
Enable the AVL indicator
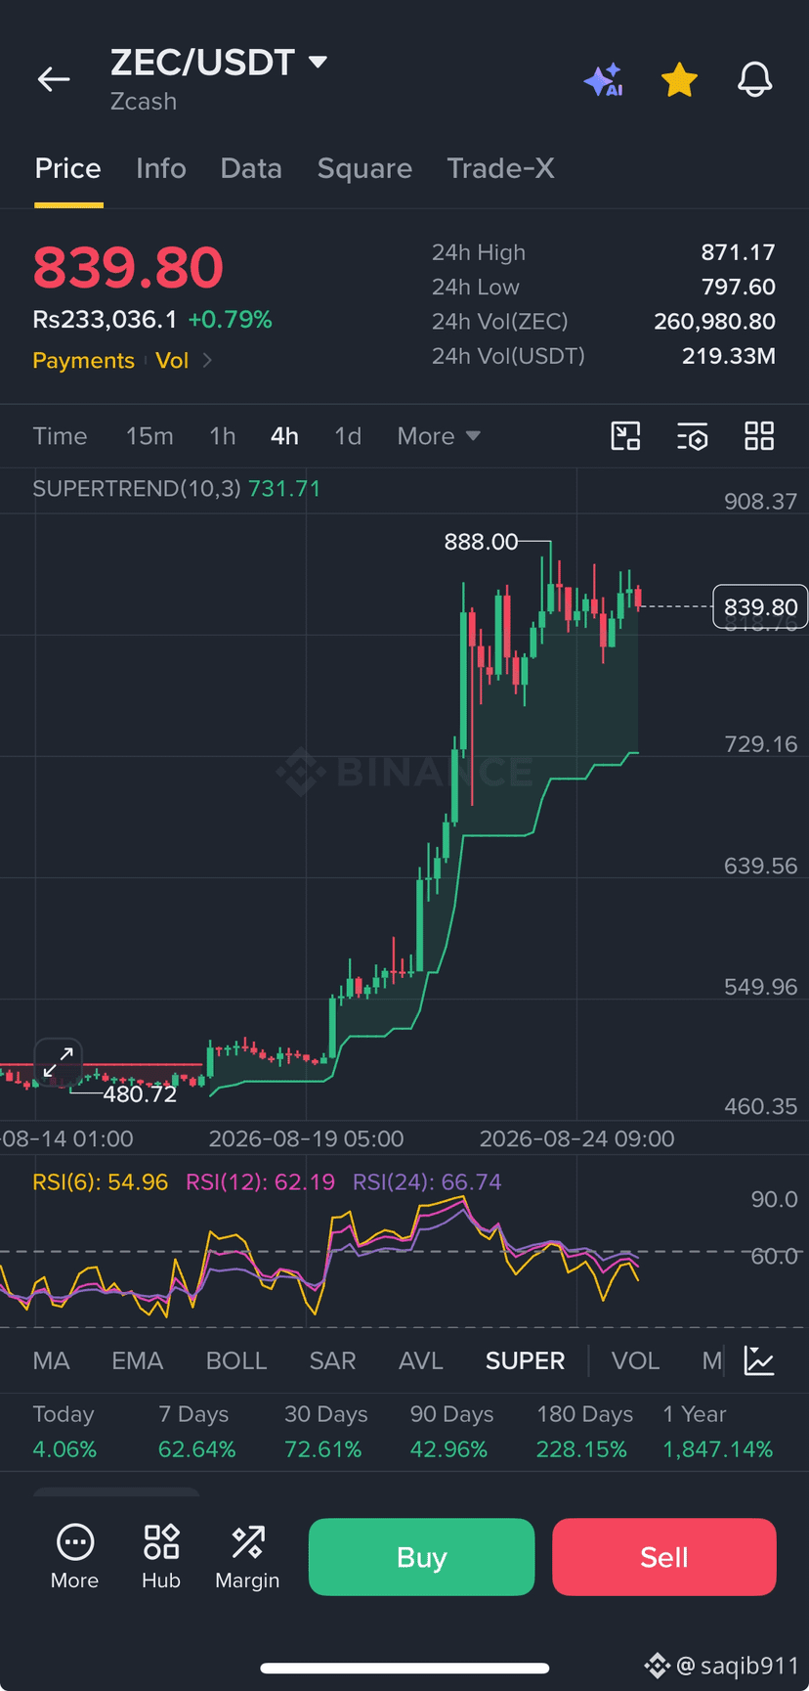click(x=421, y=1361)
